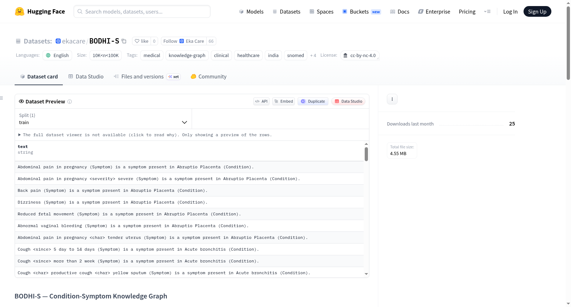The height and width of the screenshot is (307, 571).
Task: Open Spaces in the top navigation
Action: [322, 11]
